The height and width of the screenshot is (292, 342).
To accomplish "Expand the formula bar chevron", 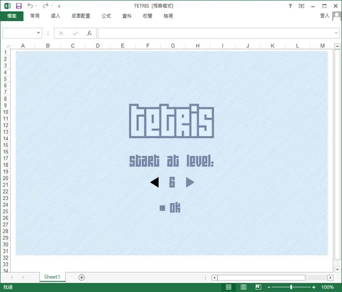I will (336, 33).
